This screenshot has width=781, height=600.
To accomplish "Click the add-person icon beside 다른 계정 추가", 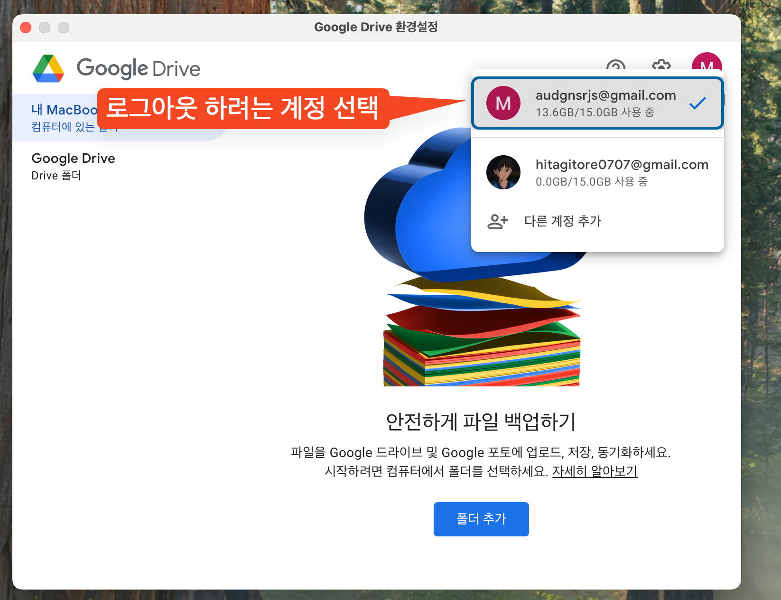I will (498, 221).
